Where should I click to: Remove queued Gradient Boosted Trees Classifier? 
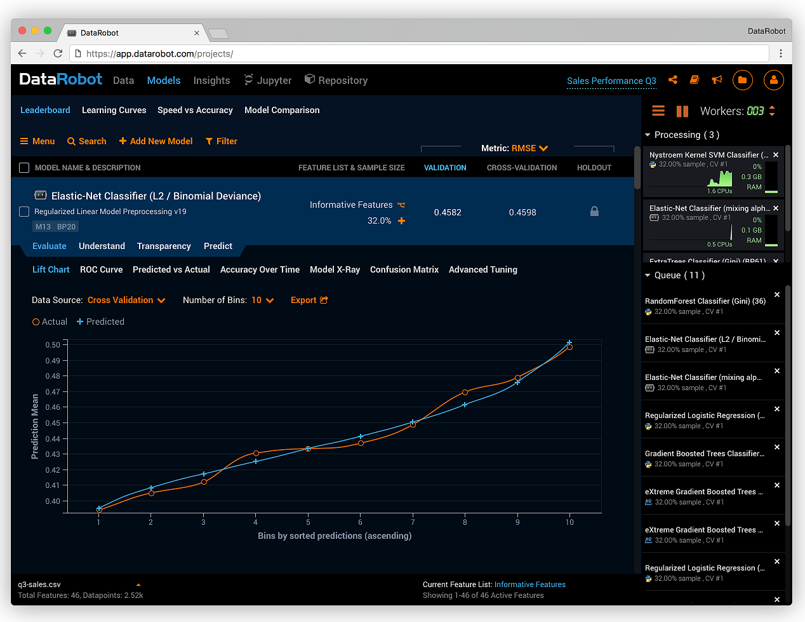coord(777,447)
